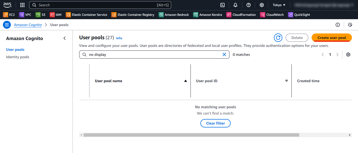Open the CloudShell terminal icon
Viewport: 358px width, 153px height.
tap(222, 5)
